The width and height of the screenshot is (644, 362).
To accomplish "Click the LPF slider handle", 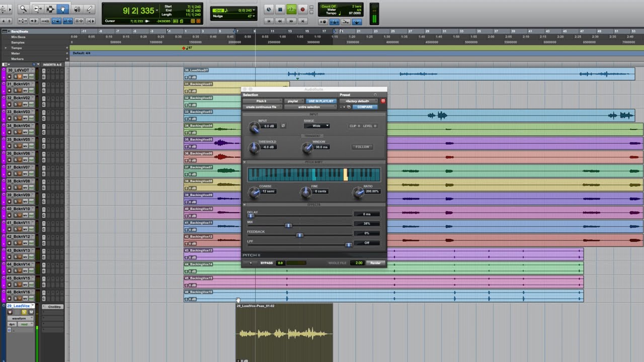I will tap(348, 245).
